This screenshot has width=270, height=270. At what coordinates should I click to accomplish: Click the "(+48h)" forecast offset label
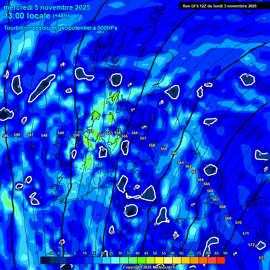click(61, 16)
